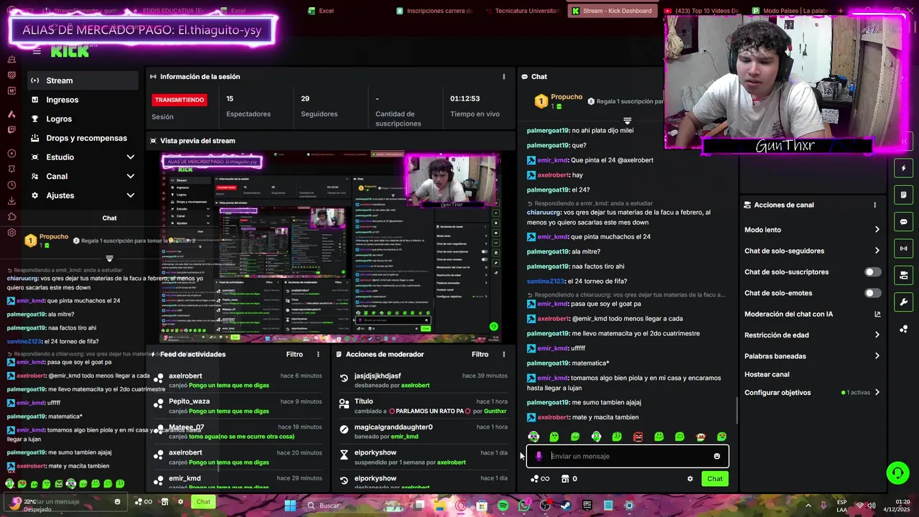Open the document widget in right rail

[x=904, y=195]
